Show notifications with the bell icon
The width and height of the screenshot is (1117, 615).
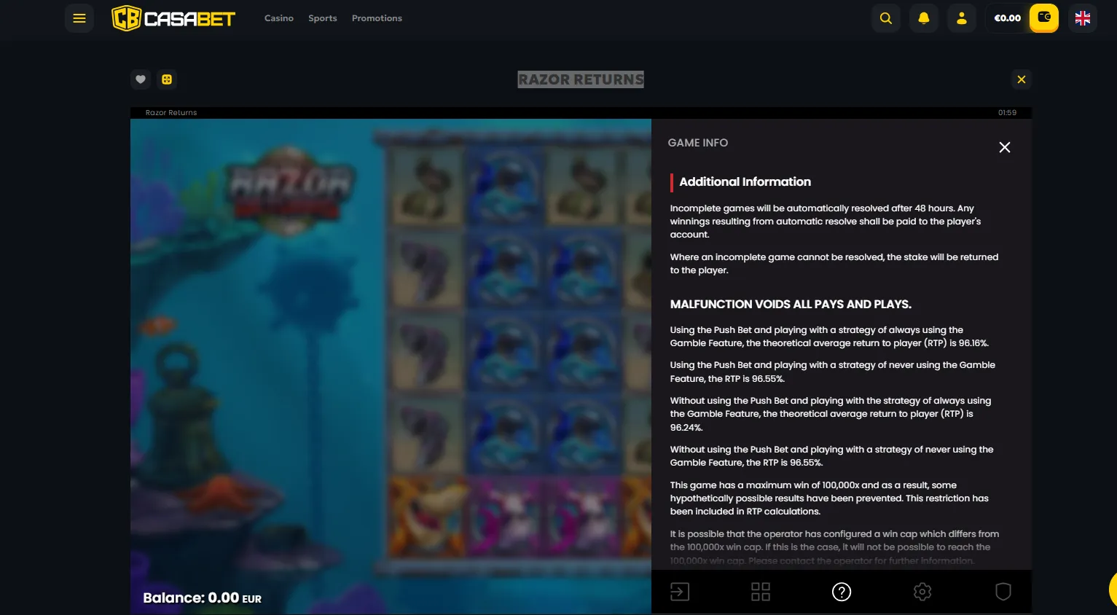tap(924, 18)
